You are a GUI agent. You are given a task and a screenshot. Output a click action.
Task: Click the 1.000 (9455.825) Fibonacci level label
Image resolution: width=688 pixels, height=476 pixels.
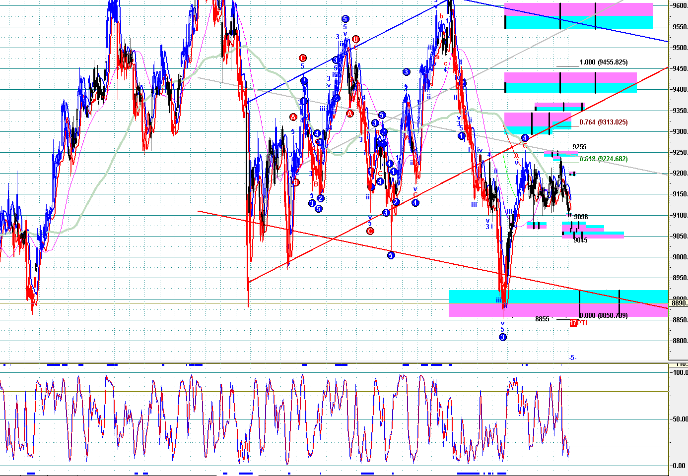click(604, 62)
